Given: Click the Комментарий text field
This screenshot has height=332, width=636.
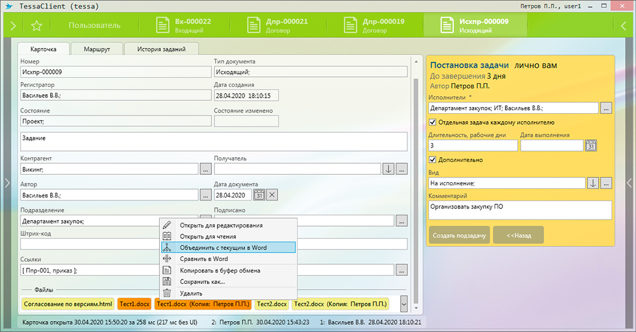Looking at the screenshot, I should (520, 210).
